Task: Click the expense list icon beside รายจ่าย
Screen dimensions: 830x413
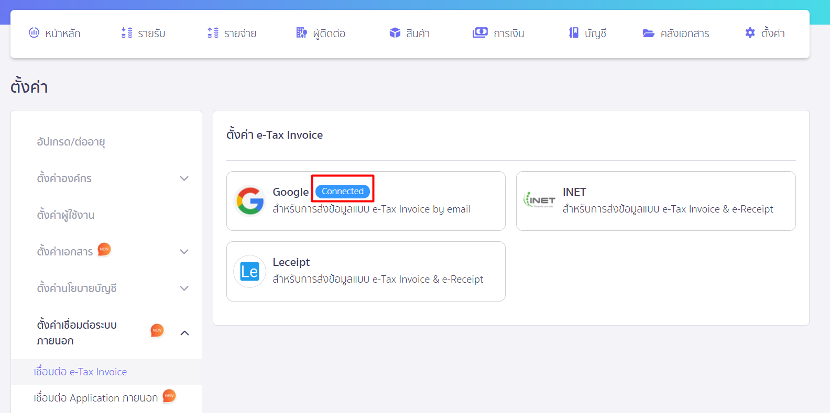Action: coord(213,32)
